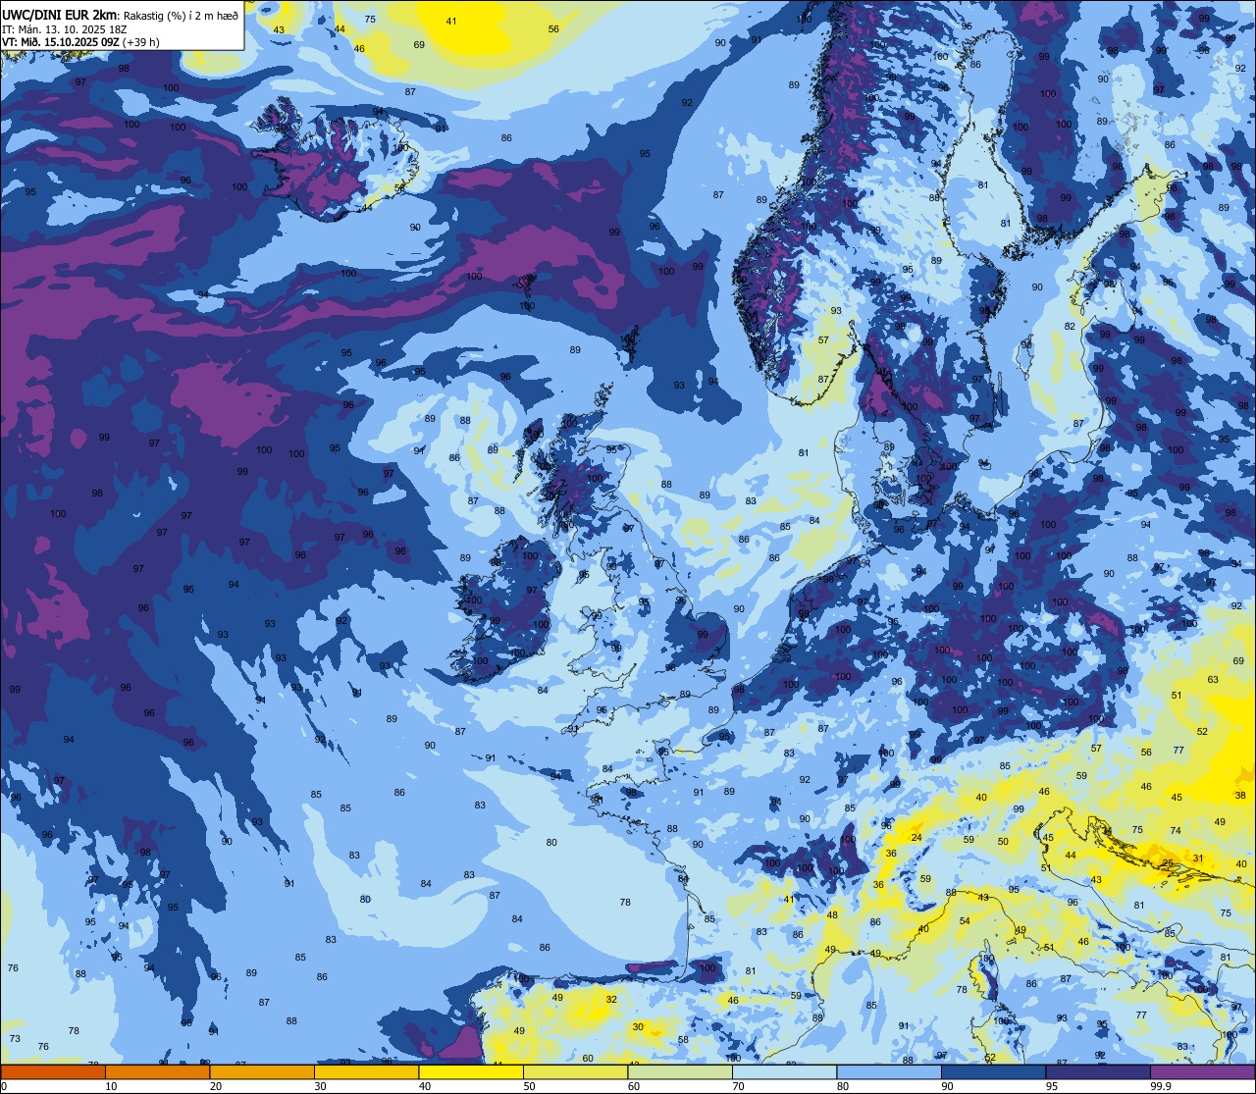This screenshot has height=1094, width=1256.
Task: Select the 50–60 yellow-green legend segment
Action: pyautogui.click(x=575, y=1071)
